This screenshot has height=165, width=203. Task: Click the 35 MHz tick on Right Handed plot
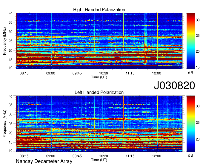(10, 22)
